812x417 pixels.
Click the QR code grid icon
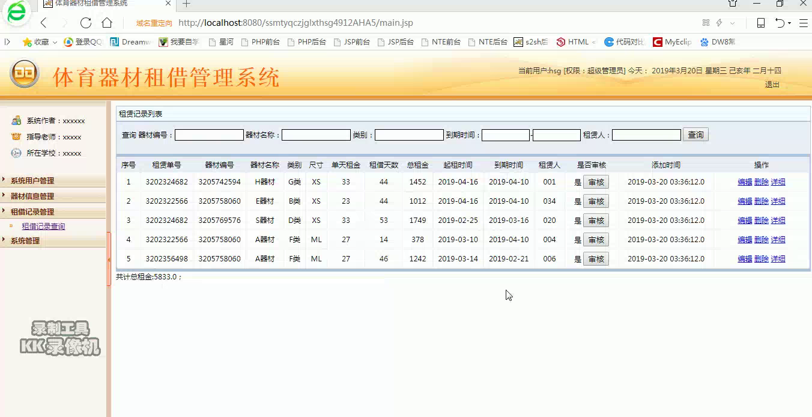[x=706, y=23]
